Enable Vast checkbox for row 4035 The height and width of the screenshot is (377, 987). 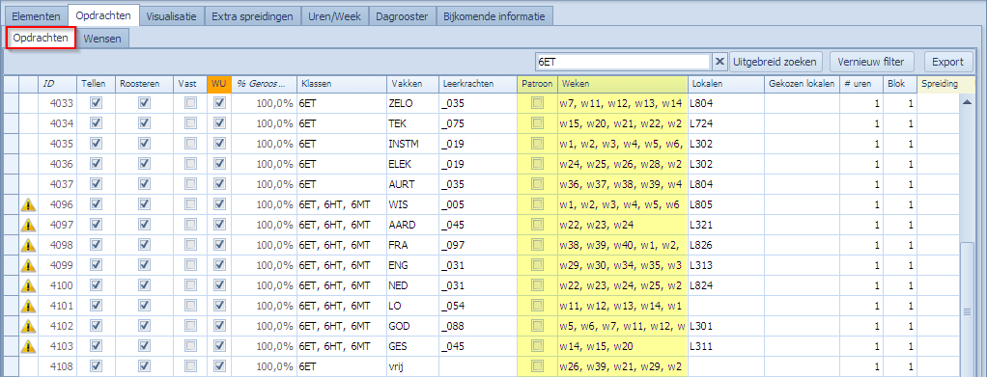[x=190, y=144]
